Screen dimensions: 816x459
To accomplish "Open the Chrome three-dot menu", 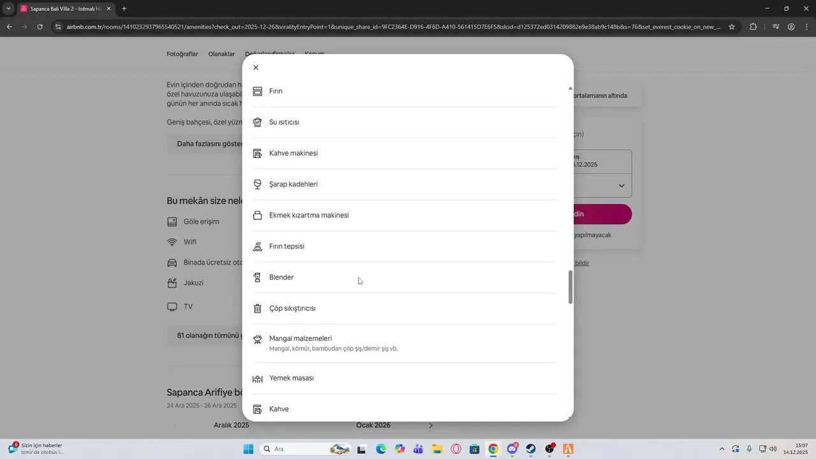I will (806, 27).
